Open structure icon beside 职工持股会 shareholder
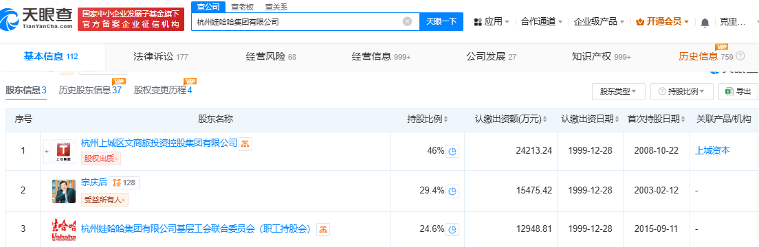759x247 pixels. pyautogui.click(x=323, y=229)
